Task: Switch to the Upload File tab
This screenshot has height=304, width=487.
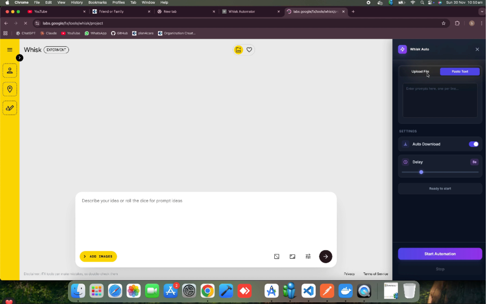Action: pyautogui.click(x=420, y=71)
